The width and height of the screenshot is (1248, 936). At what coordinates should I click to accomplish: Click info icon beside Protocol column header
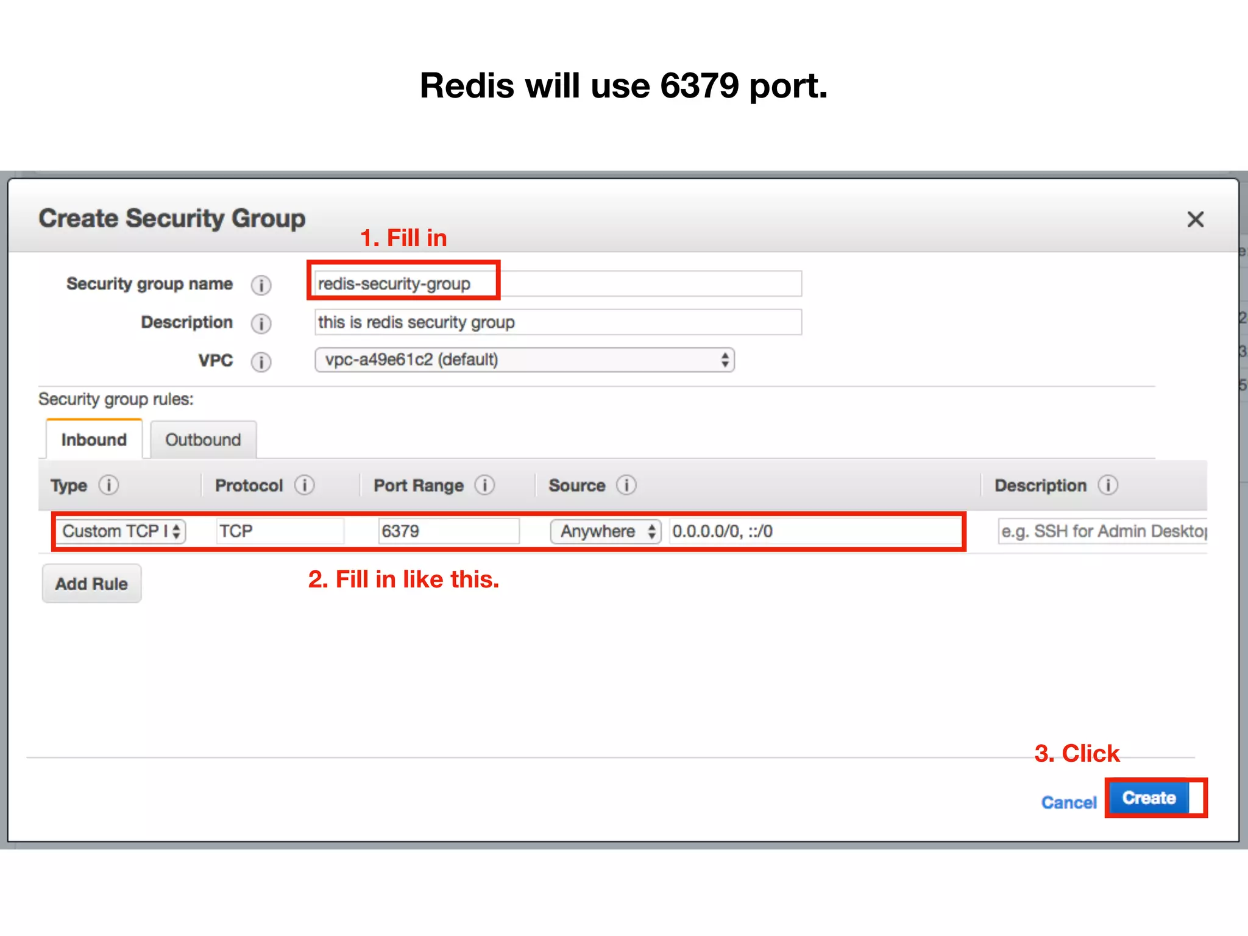coord(304,485)
